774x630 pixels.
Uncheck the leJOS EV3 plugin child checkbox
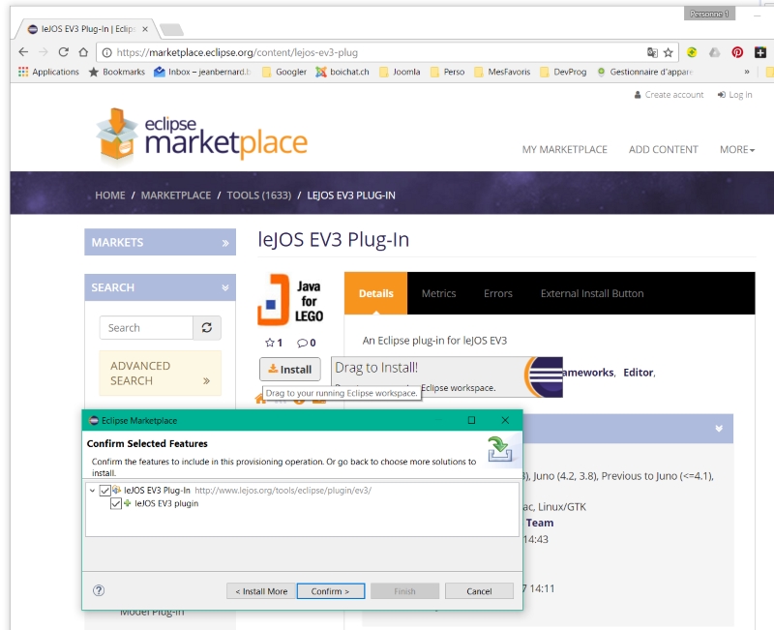[x=116, y=503]
